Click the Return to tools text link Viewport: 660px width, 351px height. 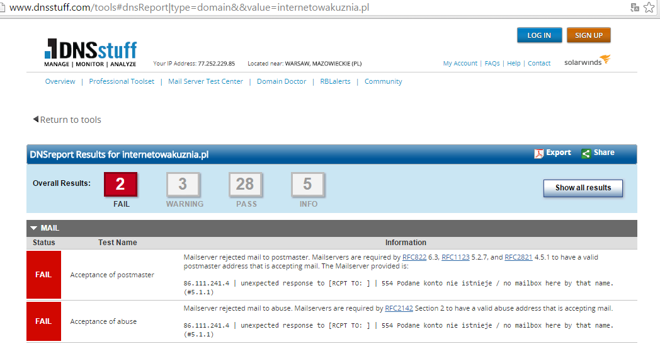[x=71, y=120]
